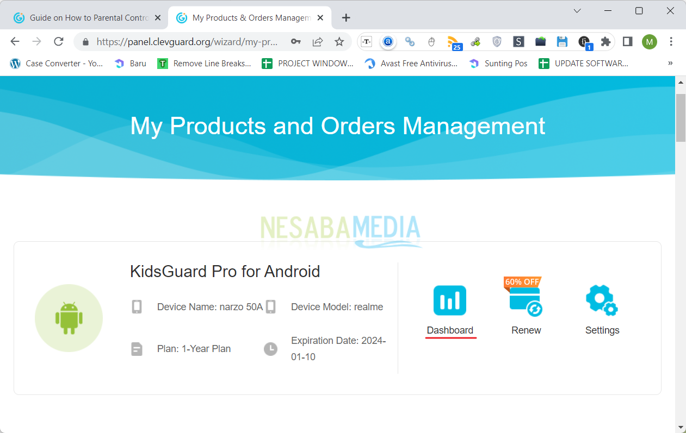
Task: Click the vertical scrollbar thumb
Action: [x=681, y=118]
